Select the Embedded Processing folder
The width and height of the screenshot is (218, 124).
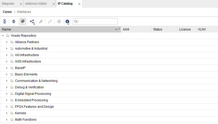coord(31,100)
